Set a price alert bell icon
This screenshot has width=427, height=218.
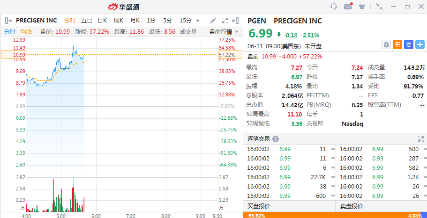coord(386,44)
